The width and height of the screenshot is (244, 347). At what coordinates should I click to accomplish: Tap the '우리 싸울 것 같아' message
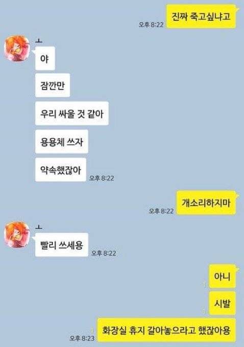[72, 113]
